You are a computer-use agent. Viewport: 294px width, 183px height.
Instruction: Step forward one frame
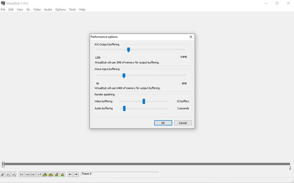point(33,174)
